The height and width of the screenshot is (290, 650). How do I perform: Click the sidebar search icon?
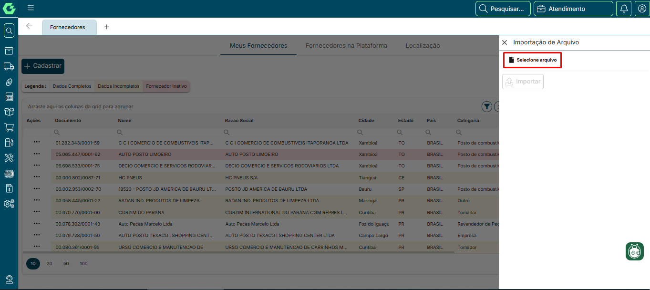click(9, 31)
